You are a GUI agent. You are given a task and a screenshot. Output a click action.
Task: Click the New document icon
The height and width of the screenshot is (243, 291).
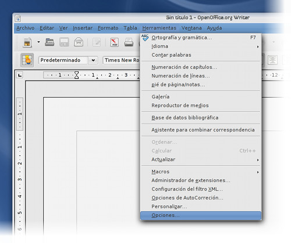27,42
